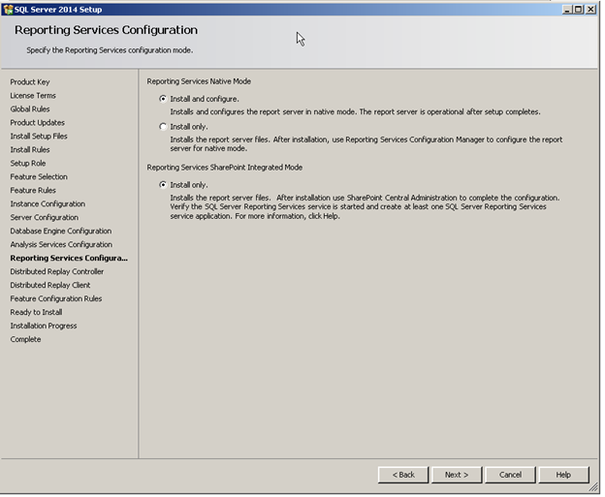Select Global Rules step in sidebar
Viewport: 605px width, 497px height.
coord(30,109)
